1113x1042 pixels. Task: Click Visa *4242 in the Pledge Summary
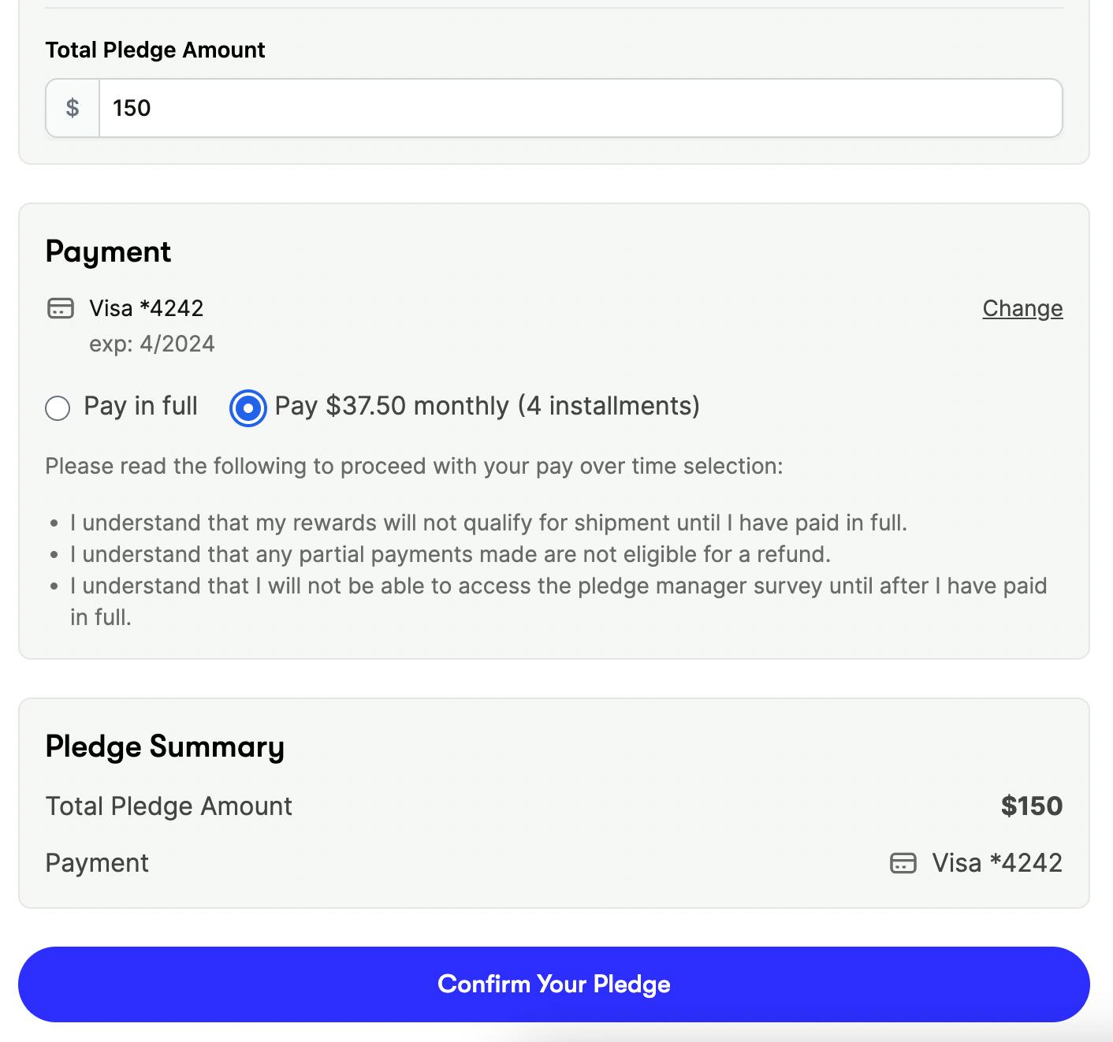(996, 863)
